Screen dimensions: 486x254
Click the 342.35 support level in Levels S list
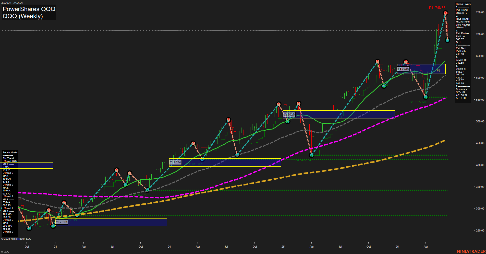[460, 84]
